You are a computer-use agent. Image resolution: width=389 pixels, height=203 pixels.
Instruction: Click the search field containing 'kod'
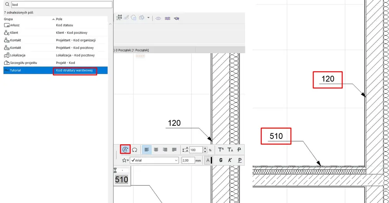click(x=62, y=5)
